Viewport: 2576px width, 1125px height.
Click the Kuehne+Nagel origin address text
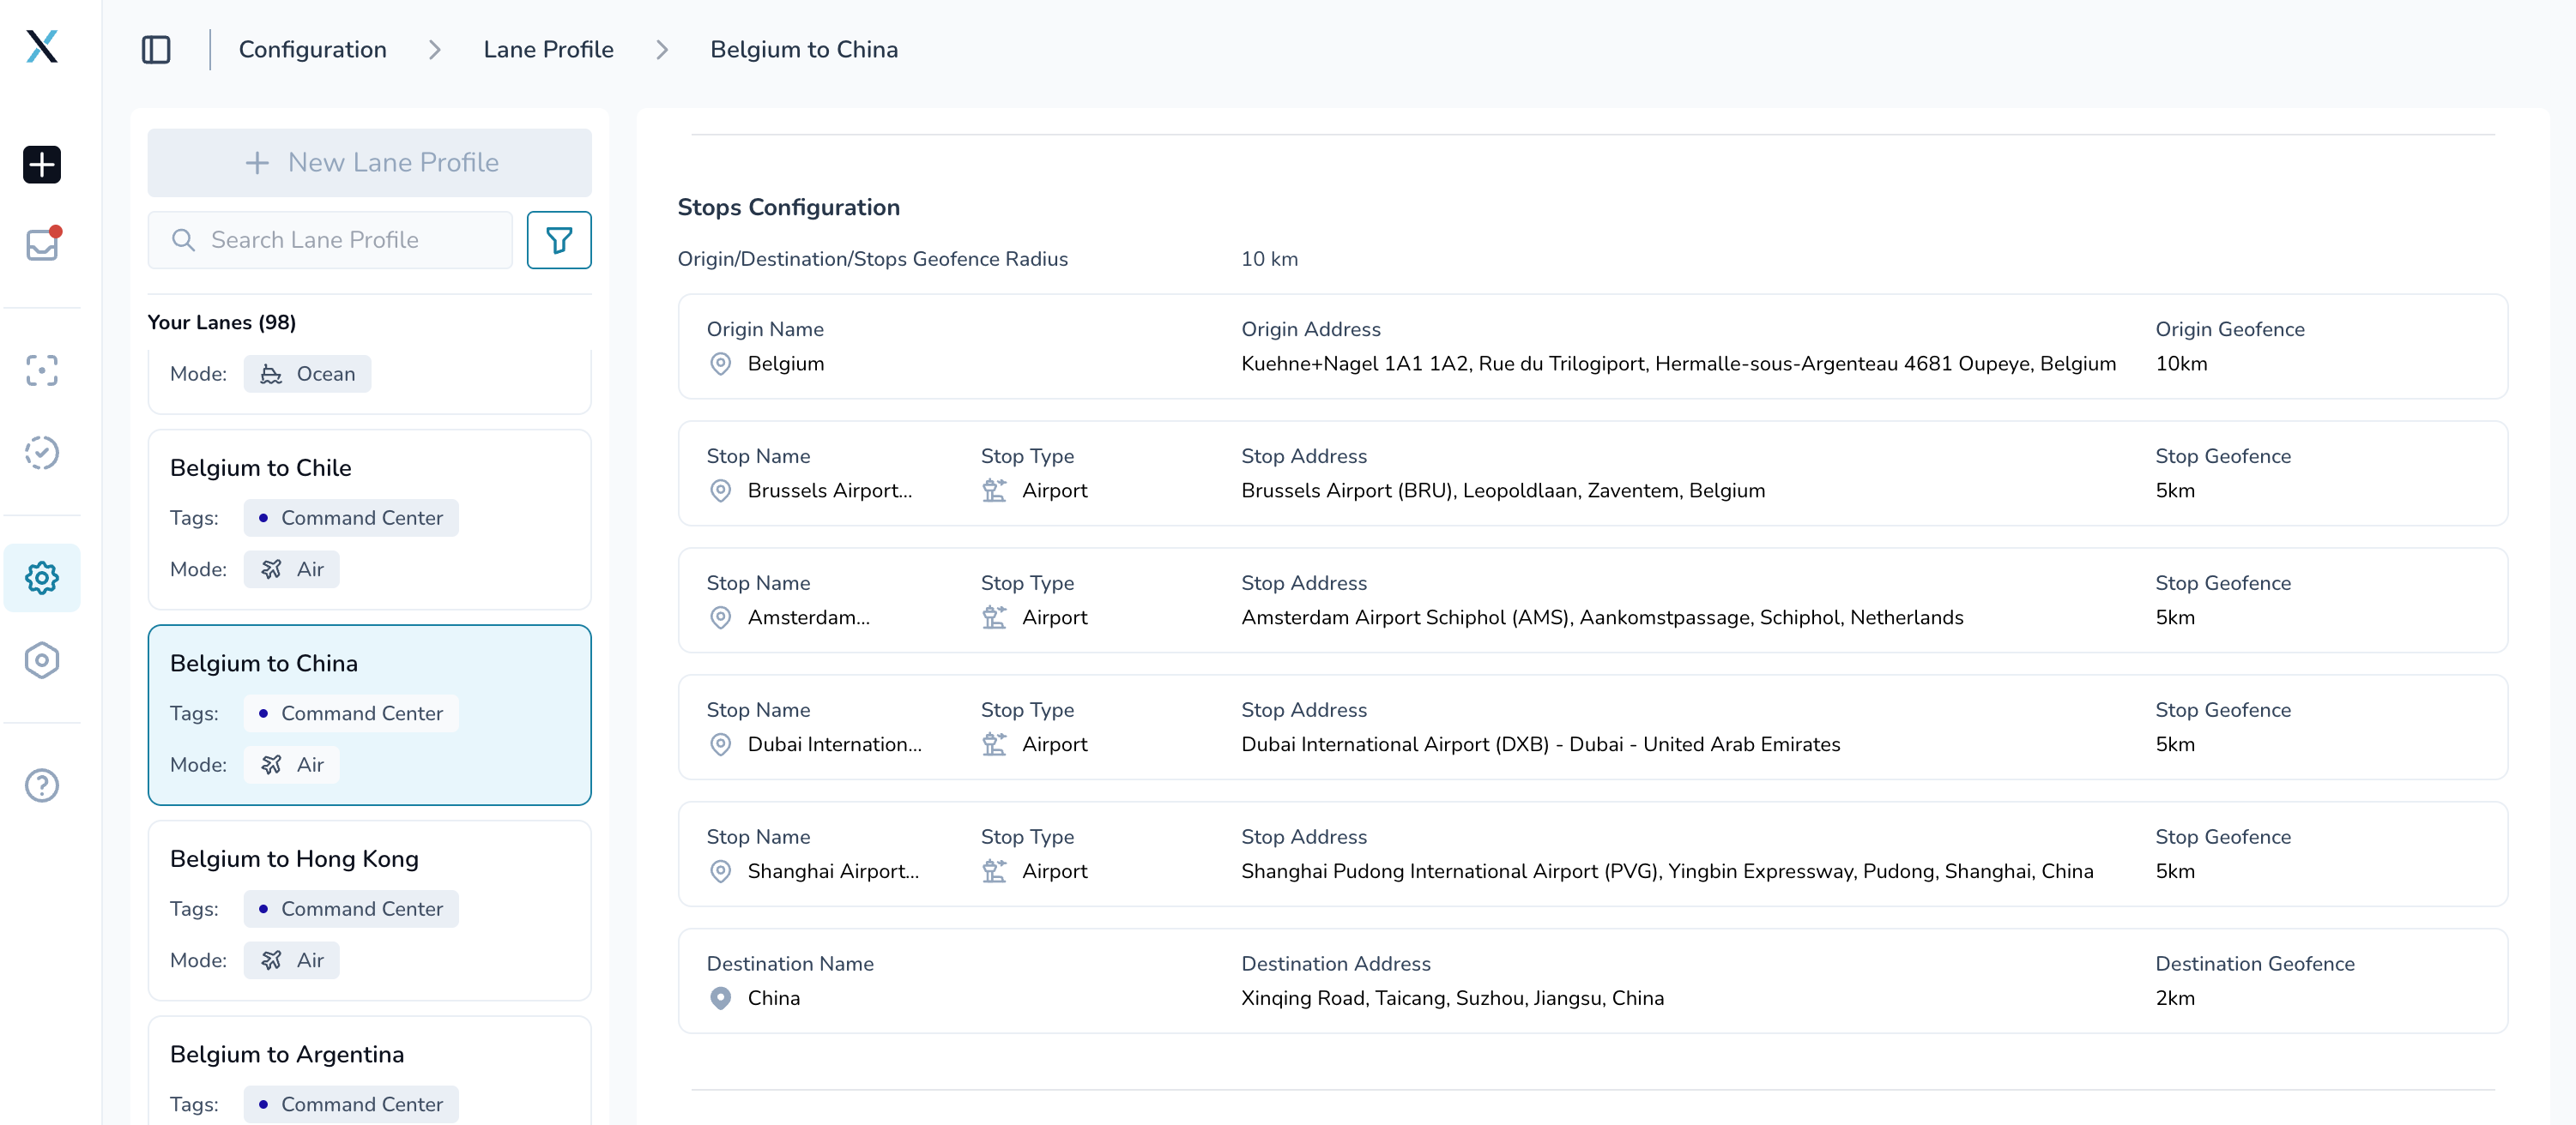pos(1678,364)
